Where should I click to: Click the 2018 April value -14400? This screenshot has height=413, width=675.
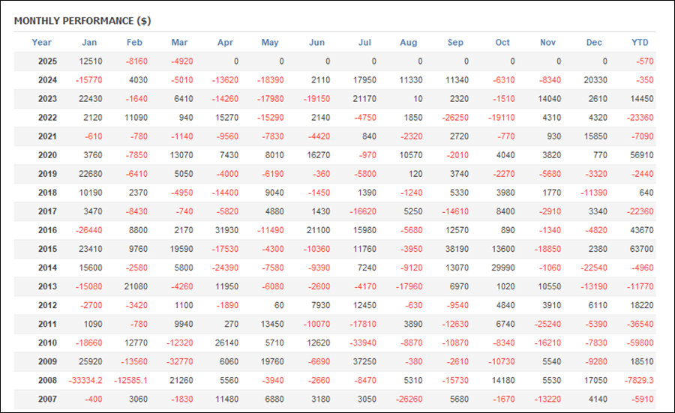click(x=225, y=193)
